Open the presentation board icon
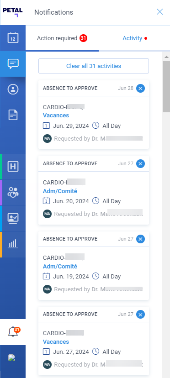This screenshot has height=378, width=170. coord(13,218)
